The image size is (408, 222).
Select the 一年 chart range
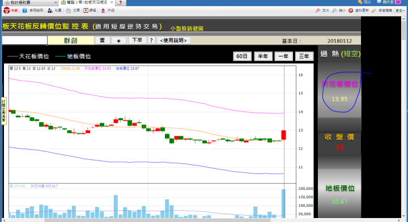click(x=283, y=56)
